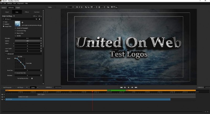This screenshot has height=114, width=210.
Task: Hide the Rectangle timeline track
Action: 2,99
